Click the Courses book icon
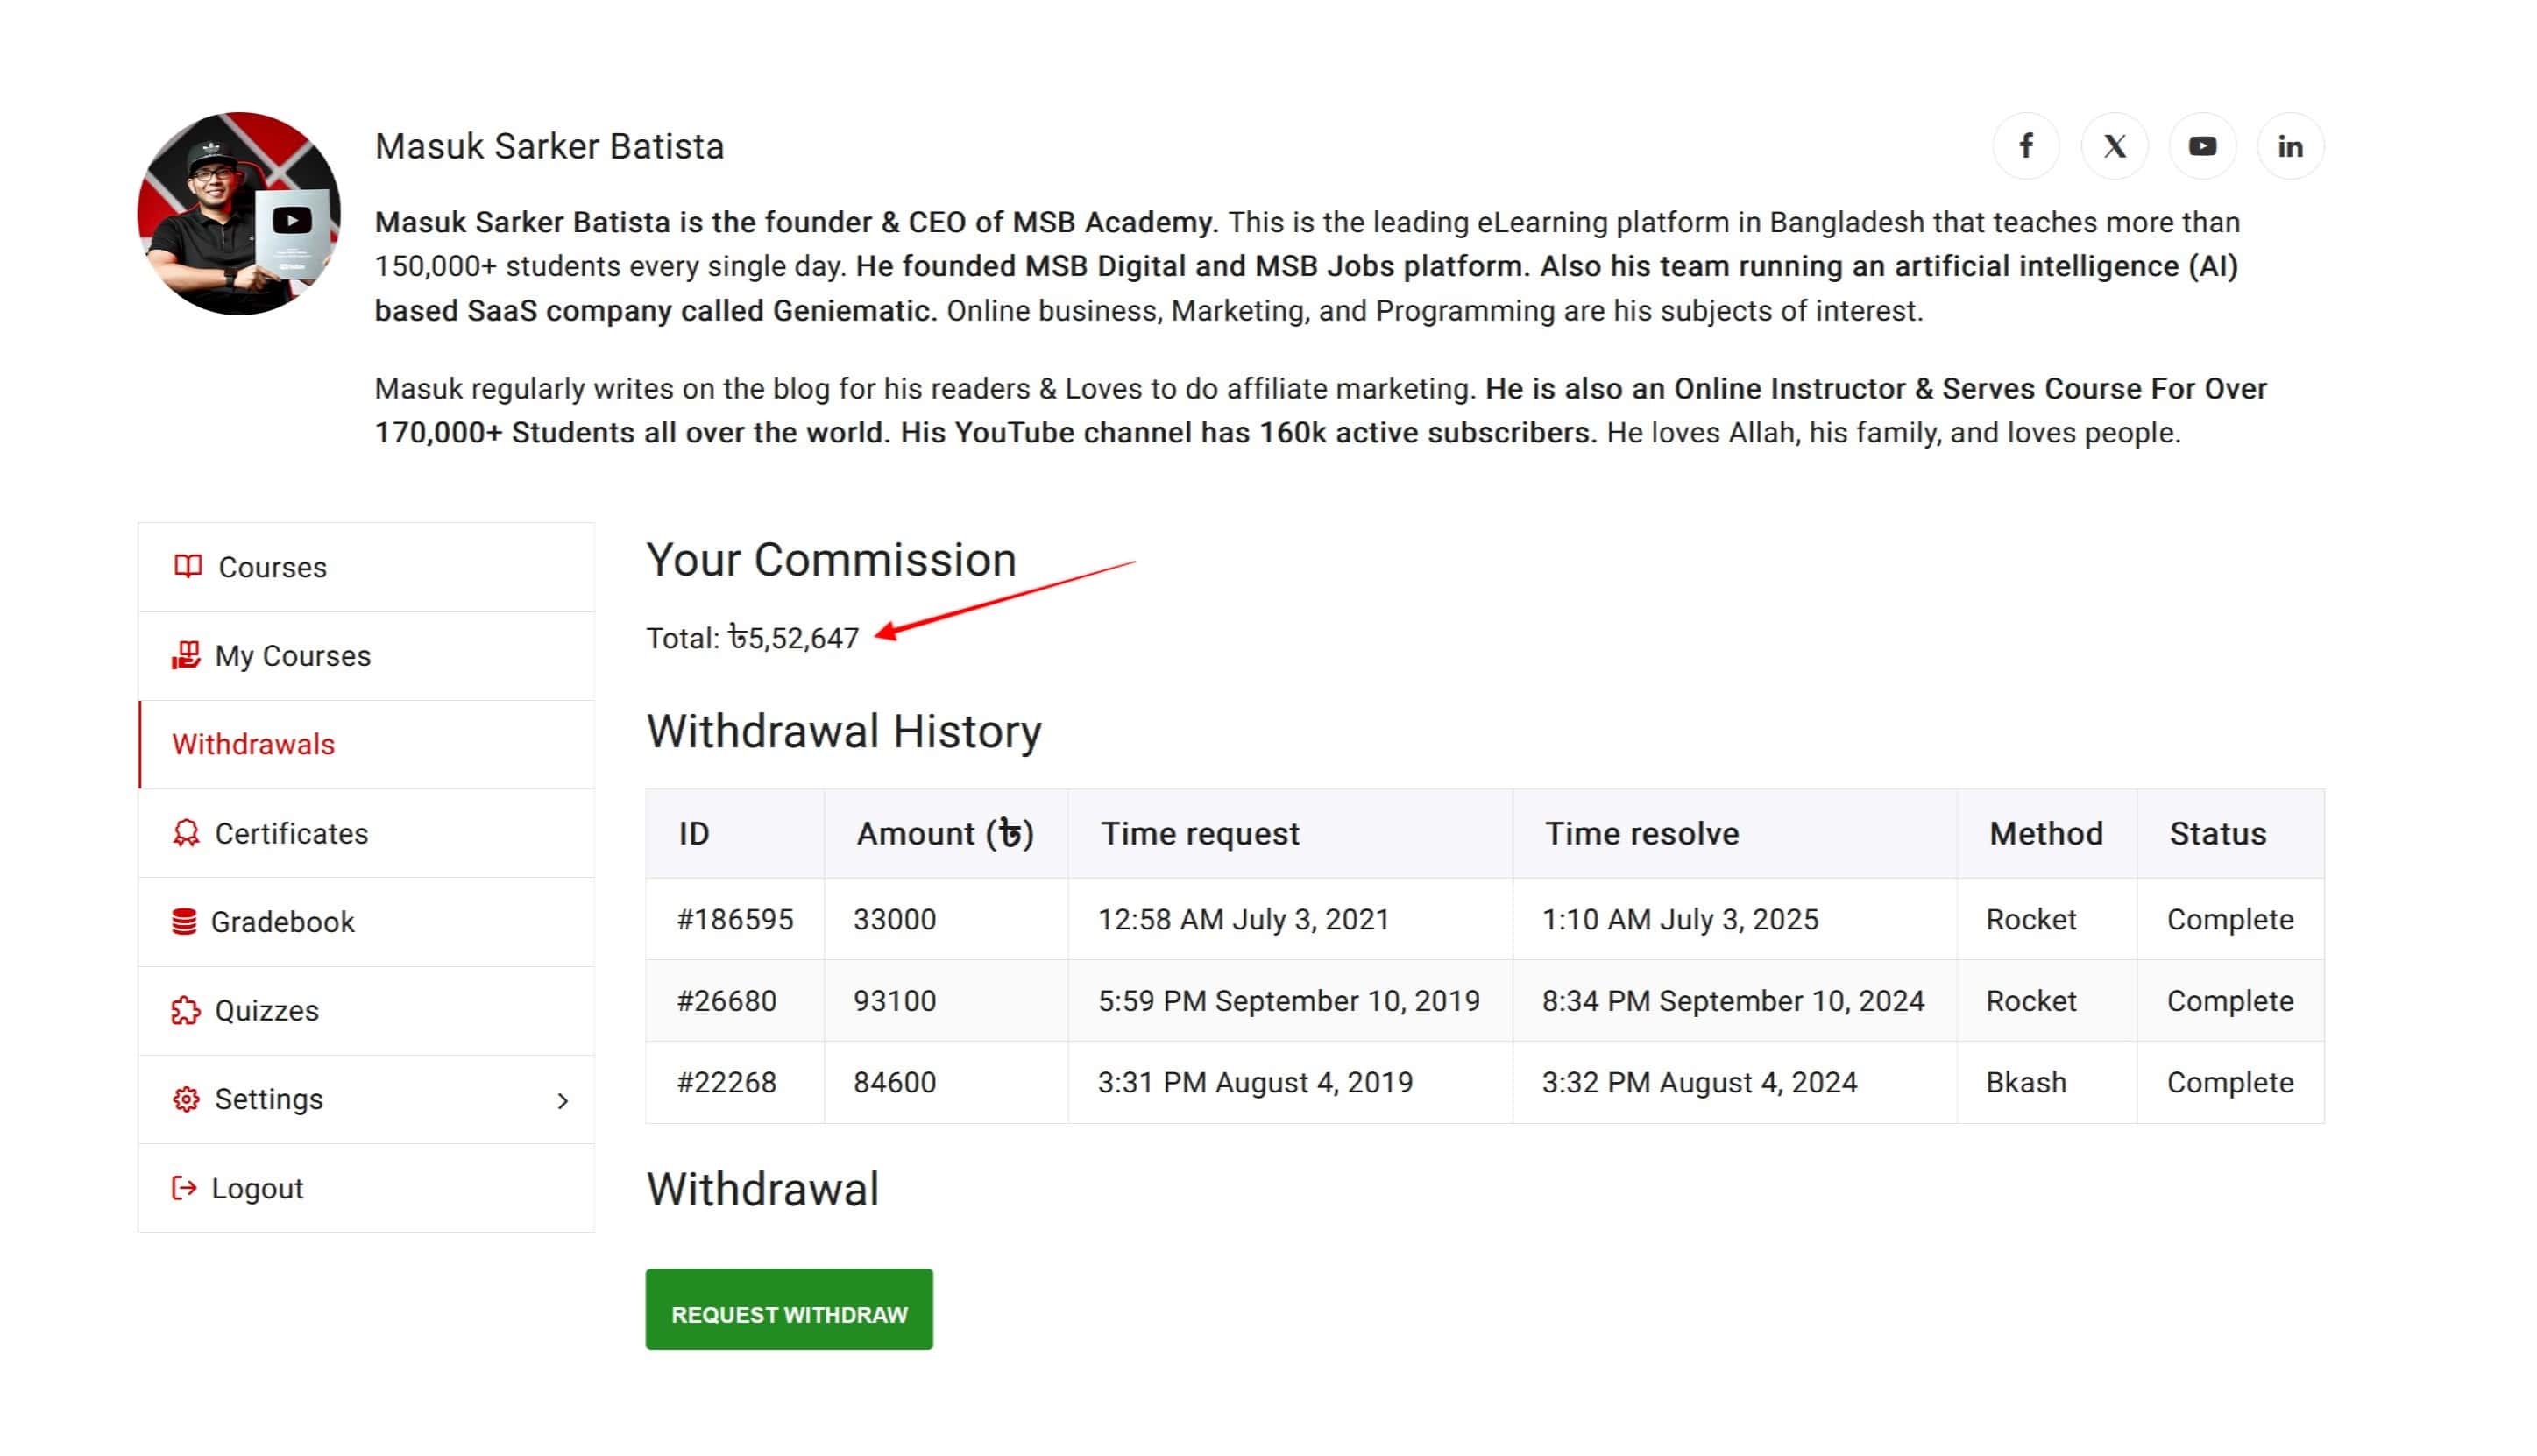The height and width of the screenshot is (1456, 2537). [187, 567]
